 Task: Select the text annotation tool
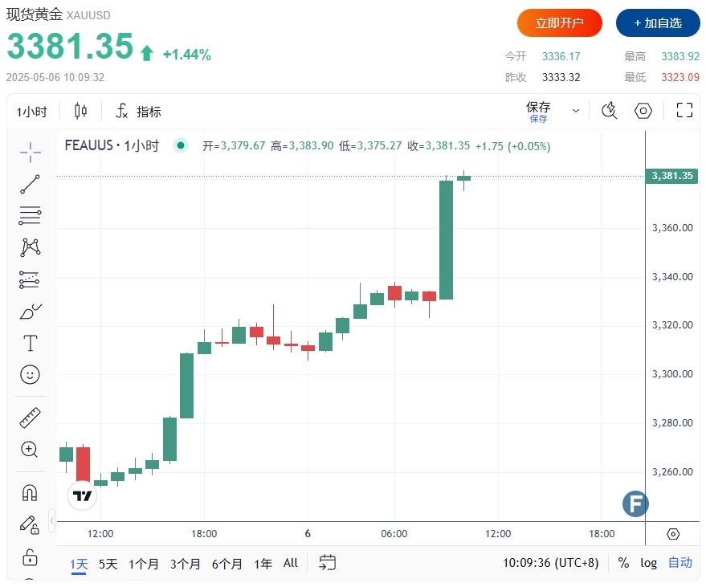point(30,344)
